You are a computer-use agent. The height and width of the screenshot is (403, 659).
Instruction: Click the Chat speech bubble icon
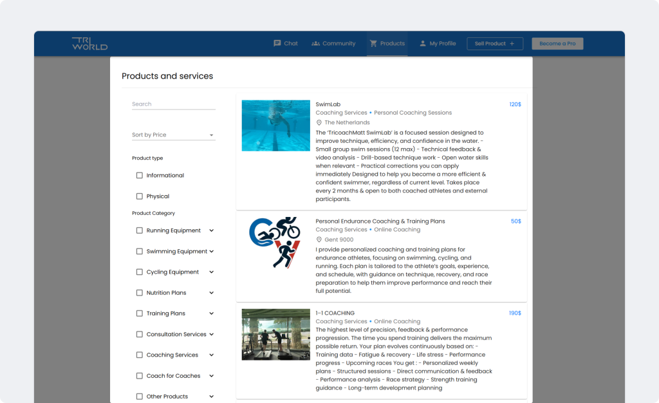point(277,44)
